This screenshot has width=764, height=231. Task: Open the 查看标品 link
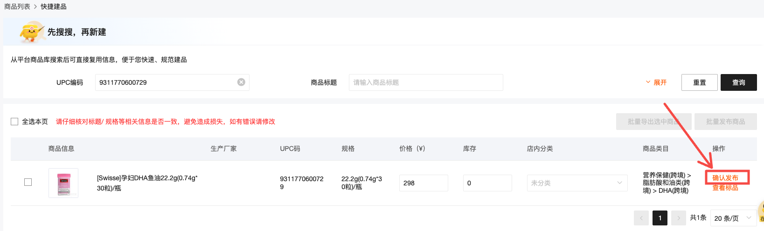click(x=725, y=188)
